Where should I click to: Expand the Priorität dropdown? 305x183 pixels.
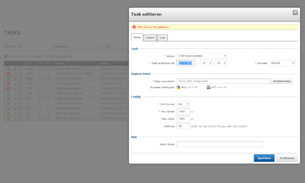pyautogui.click(x=282, y=63)
